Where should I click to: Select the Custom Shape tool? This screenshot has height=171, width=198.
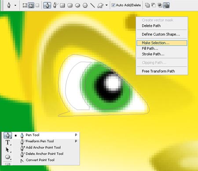click(x=100, y=6)
